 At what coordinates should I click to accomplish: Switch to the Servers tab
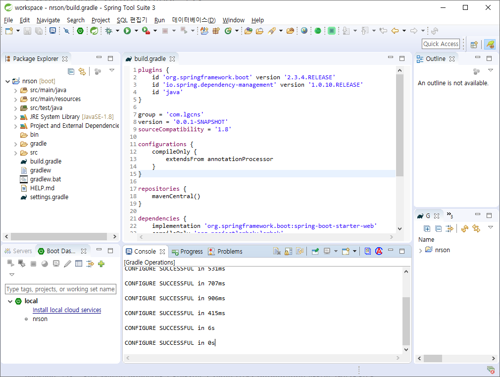click(18, 251)
